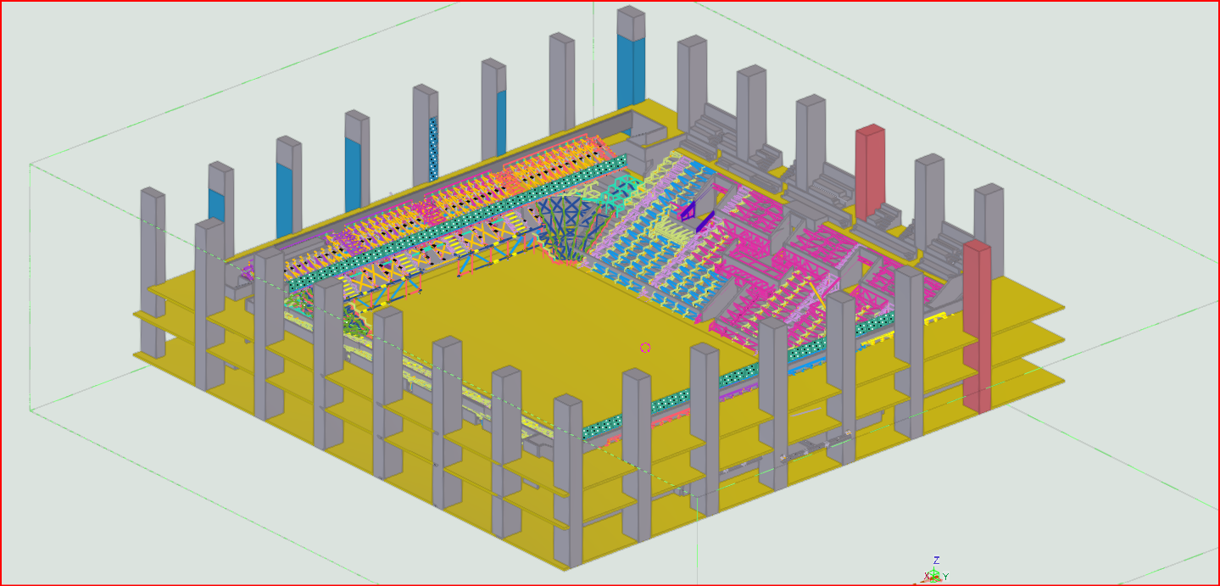Select the small magenta circle marker on the floor

pyautogui.click(x=645, y=347)
